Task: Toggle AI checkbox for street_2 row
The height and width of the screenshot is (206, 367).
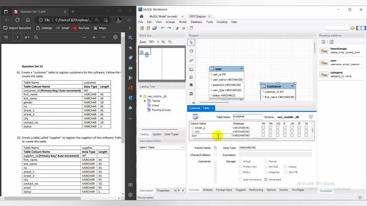Action: pos(306,128)
